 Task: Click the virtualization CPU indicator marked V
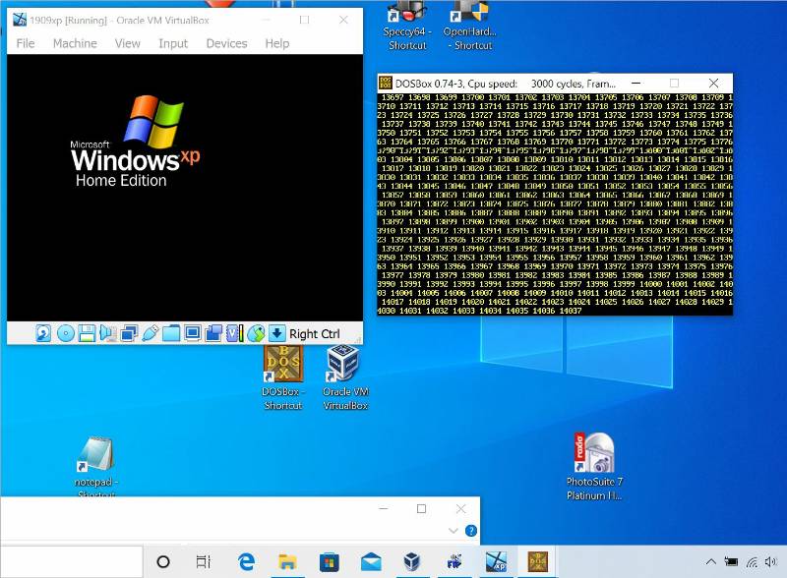(x=234, y=333)
